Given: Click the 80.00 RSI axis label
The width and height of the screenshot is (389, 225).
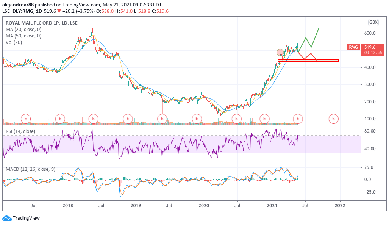Looking at the screenshot, I should [370, 131].
